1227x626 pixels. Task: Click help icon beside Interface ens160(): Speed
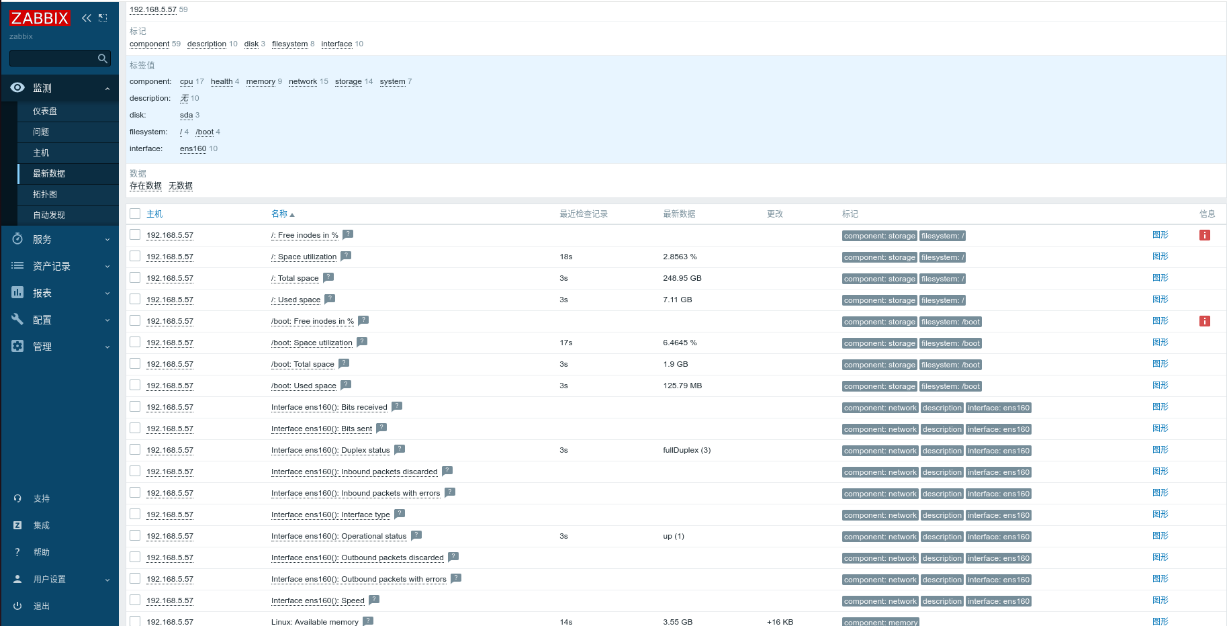(374, 600)
